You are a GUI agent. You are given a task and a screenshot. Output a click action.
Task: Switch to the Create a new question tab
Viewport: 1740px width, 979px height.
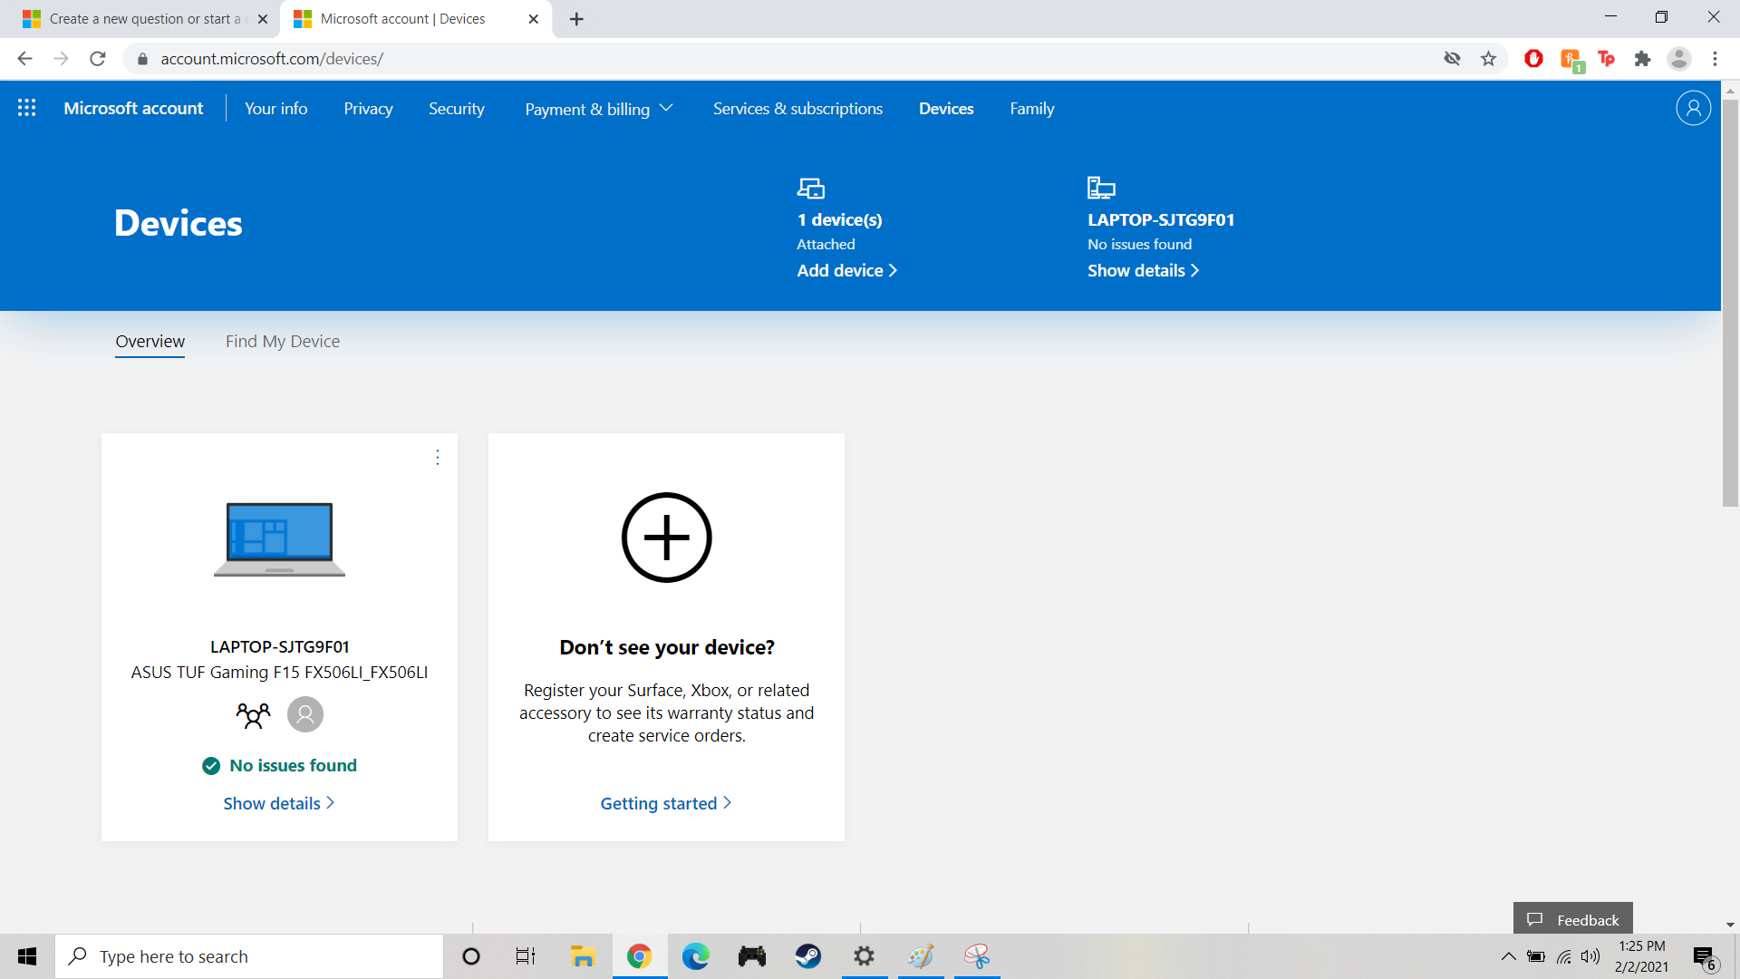tap(145, 19)
